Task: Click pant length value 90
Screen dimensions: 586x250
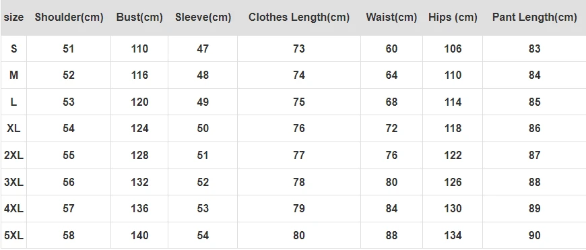Action: click(534, 235)
